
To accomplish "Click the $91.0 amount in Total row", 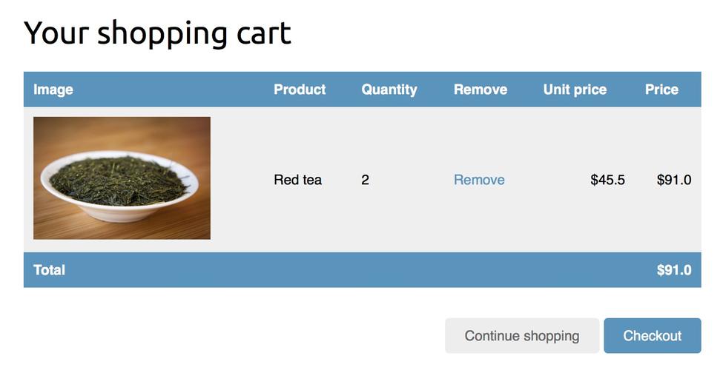I will click(674, 270).
